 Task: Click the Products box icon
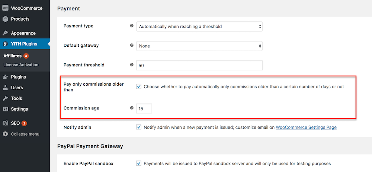click(x=5, y=19)
